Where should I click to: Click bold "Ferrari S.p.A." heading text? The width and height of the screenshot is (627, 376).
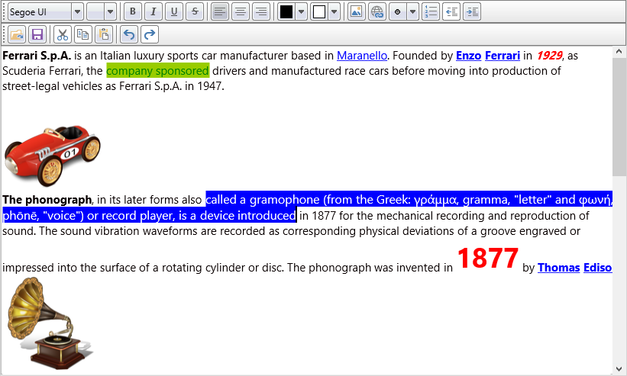click(x=37, y=56)
